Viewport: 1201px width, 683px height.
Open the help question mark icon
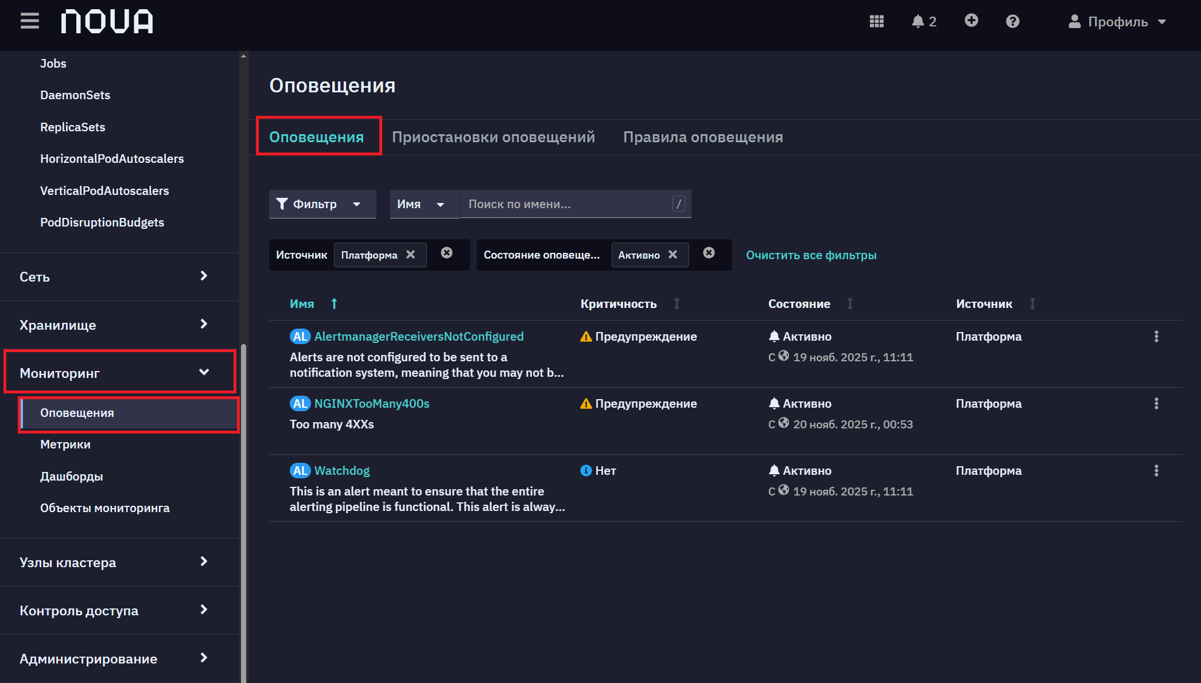tap(1013, 21)
